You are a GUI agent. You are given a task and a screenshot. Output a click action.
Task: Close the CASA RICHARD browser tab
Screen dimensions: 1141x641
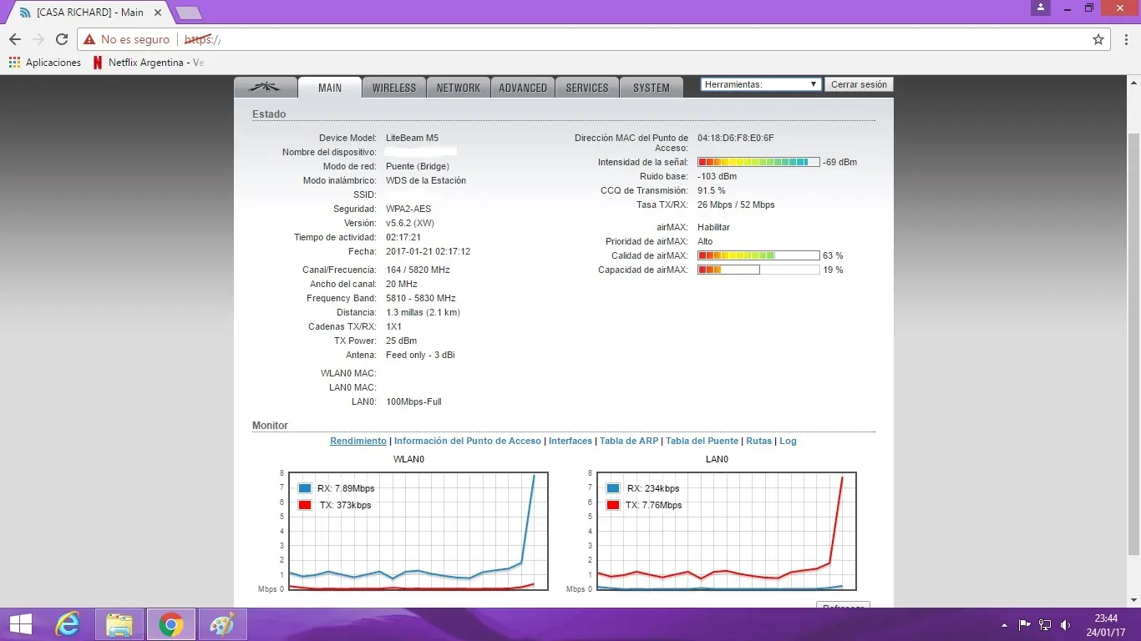[x=158, y=13]
